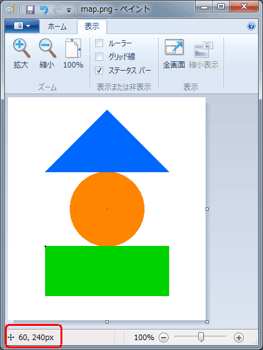The width and height of the screenshot is (263, 350).
Task: Open the blue Paint file menu dropdown
Action: [22, 26]
